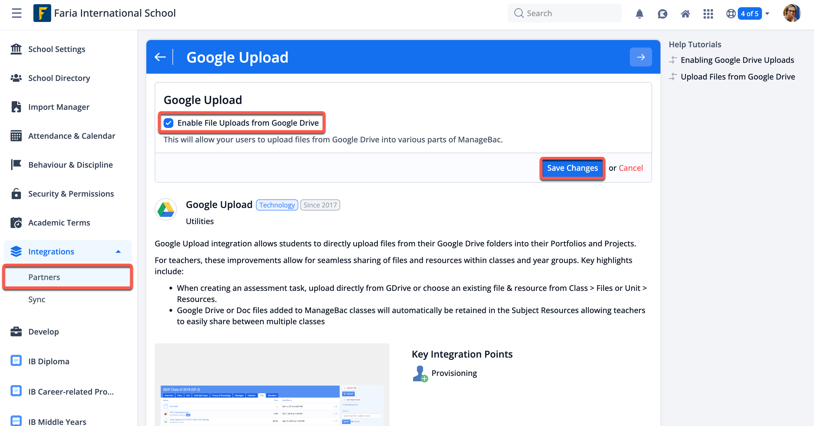Screen dimensions: 814x426
Task: Click the Integrations layers icon
Action: (x=16, y=251)
